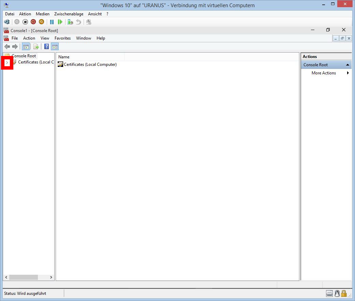
Task: Expand the More Actions submenu arrow
Action: 347,73
